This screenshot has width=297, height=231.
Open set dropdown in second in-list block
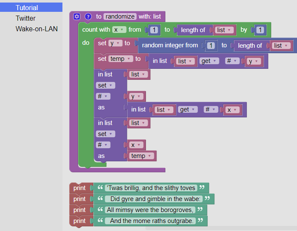(105, 134)
